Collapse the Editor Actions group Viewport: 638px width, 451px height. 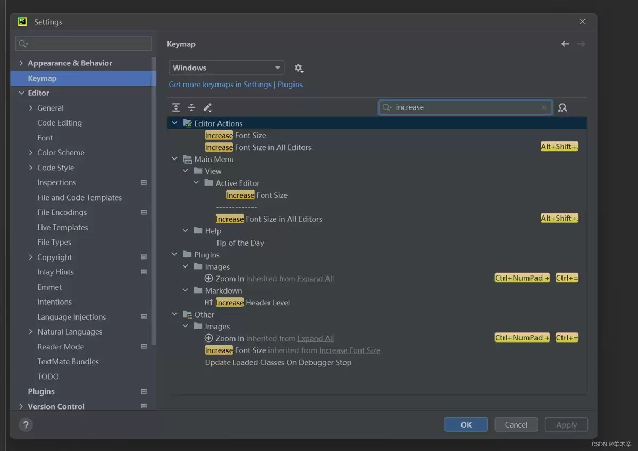174,123
